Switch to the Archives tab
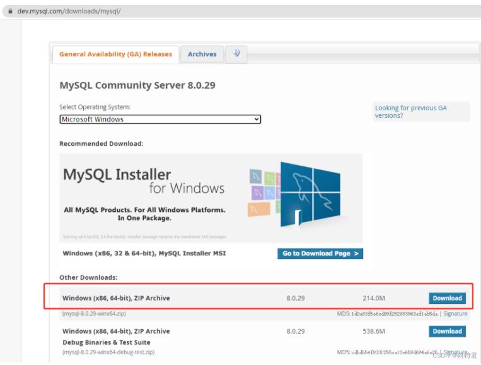Screen dimensions: 481x365 pyautogui.click(x=202, y=54)
